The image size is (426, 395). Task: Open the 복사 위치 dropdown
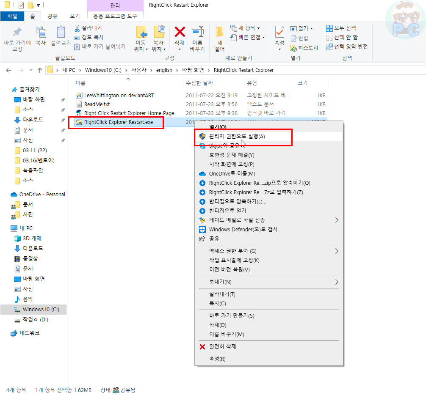(159, 49)
